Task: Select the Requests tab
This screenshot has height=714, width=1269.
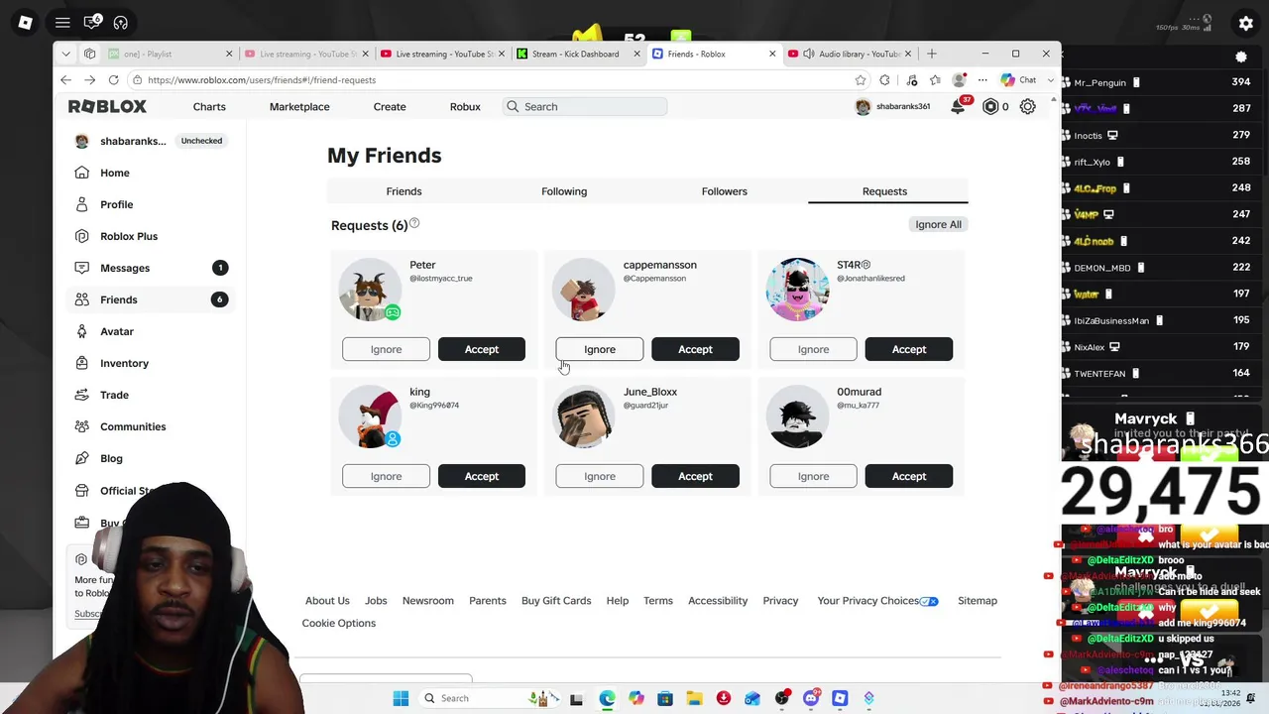Action: [x=884, y=191]
